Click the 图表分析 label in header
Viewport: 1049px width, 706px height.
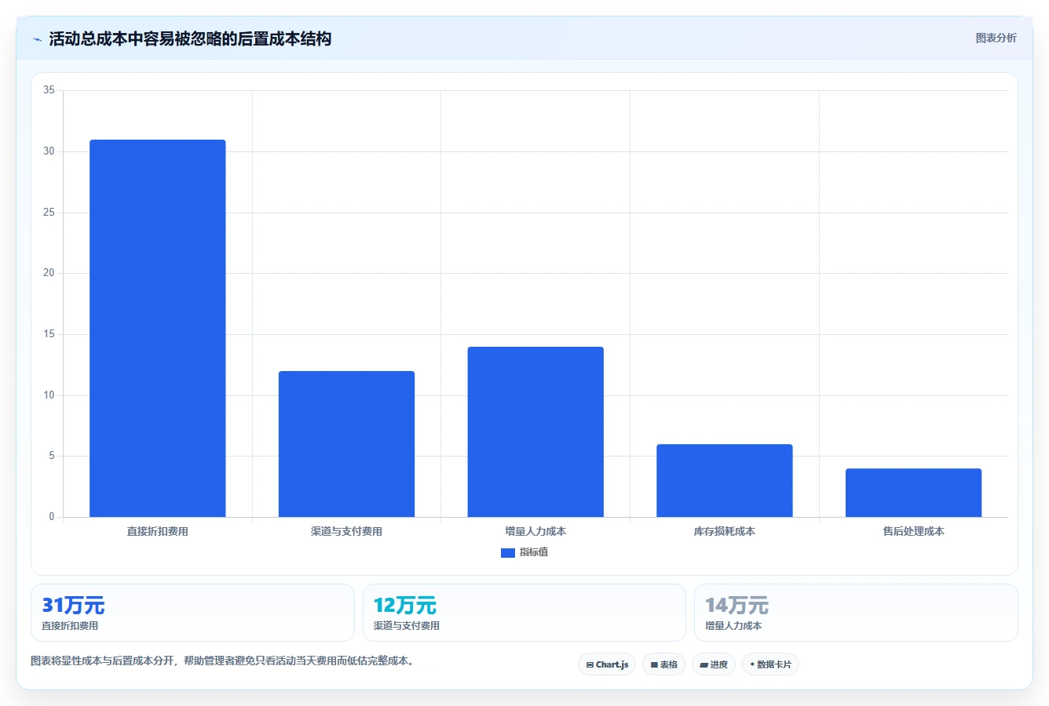coord(996,38)
